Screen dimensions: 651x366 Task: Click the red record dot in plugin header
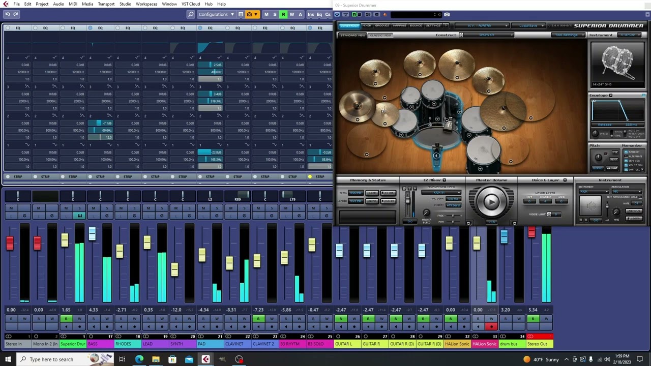pos(385,14)
